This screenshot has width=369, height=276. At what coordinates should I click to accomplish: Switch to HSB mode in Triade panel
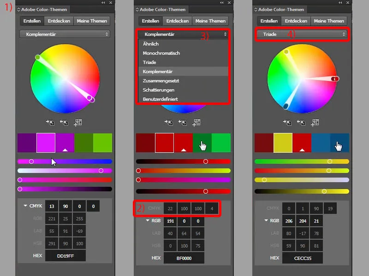tap(275, 246)
